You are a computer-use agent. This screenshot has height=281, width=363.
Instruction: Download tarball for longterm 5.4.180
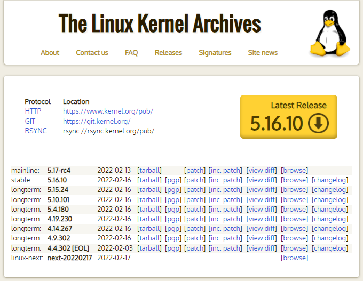click(149, 210)
